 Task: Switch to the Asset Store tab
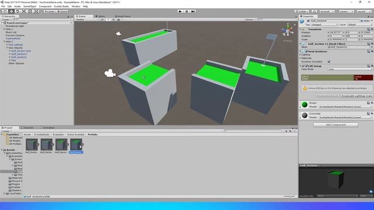[123, 16]
